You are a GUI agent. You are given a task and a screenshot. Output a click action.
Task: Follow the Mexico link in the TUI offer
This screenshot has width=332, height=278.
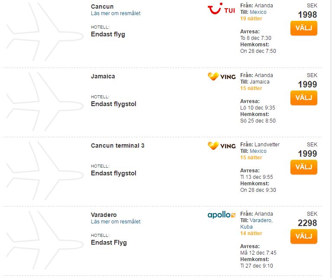258,12
